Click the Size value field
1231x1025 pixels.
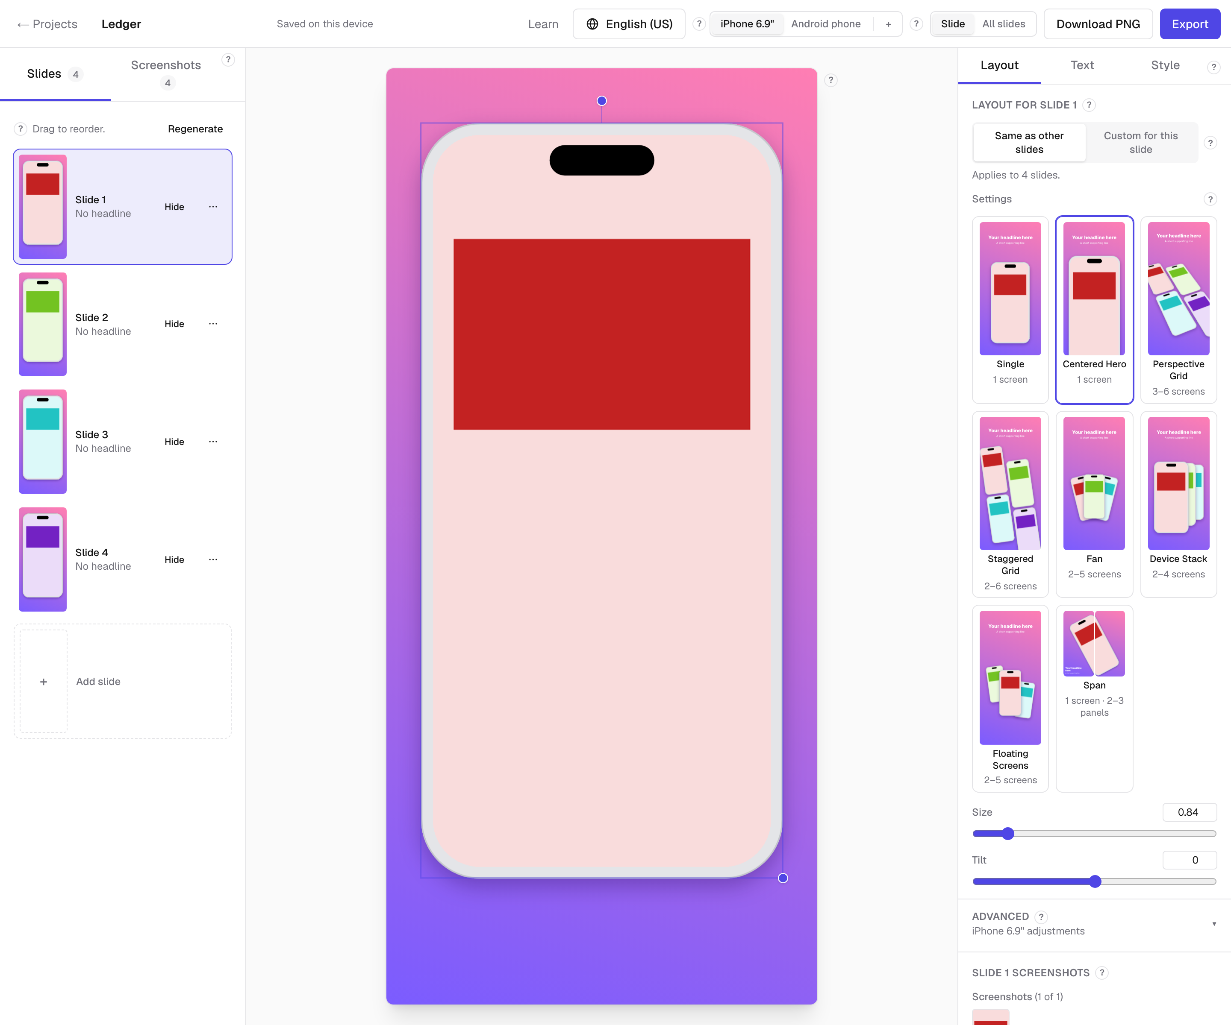click(x=1190, y=812)
